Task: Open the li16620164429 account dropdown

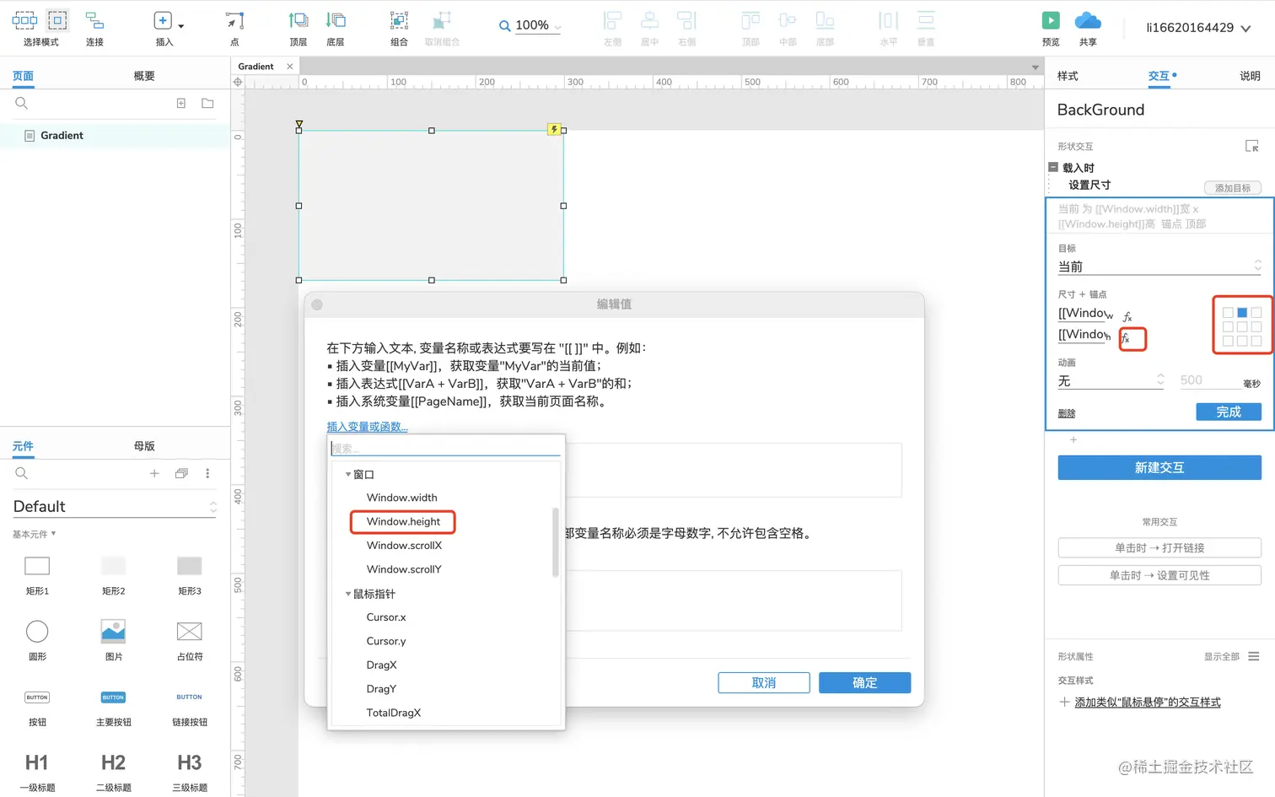Action: pos(1198,28)
